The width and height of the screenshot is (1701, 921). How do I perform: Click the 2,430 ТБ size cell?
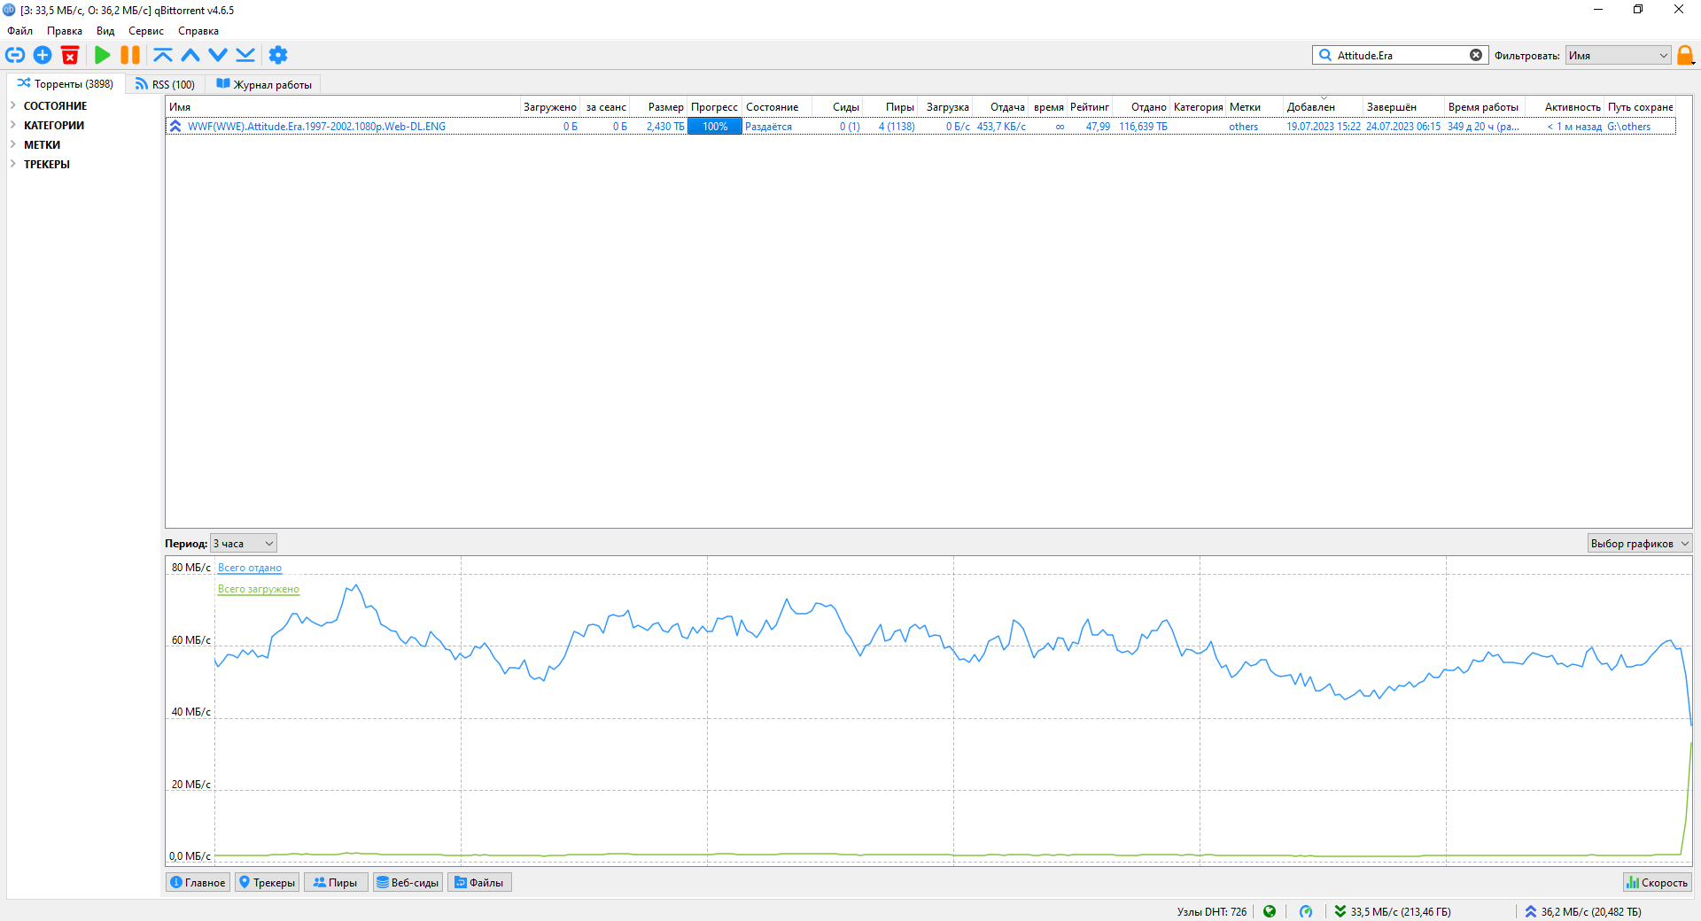point(665,127)
